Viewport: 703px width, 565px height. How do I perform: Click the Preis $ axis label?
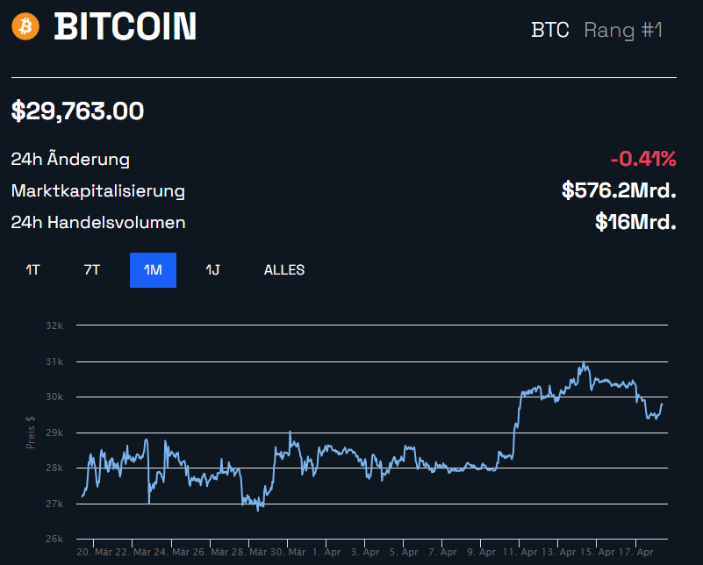point(32,430)
